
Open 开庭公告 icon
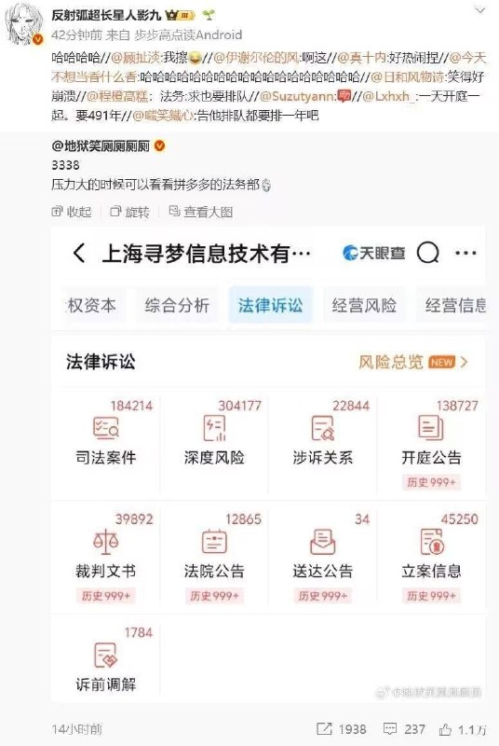coord(431,427)
